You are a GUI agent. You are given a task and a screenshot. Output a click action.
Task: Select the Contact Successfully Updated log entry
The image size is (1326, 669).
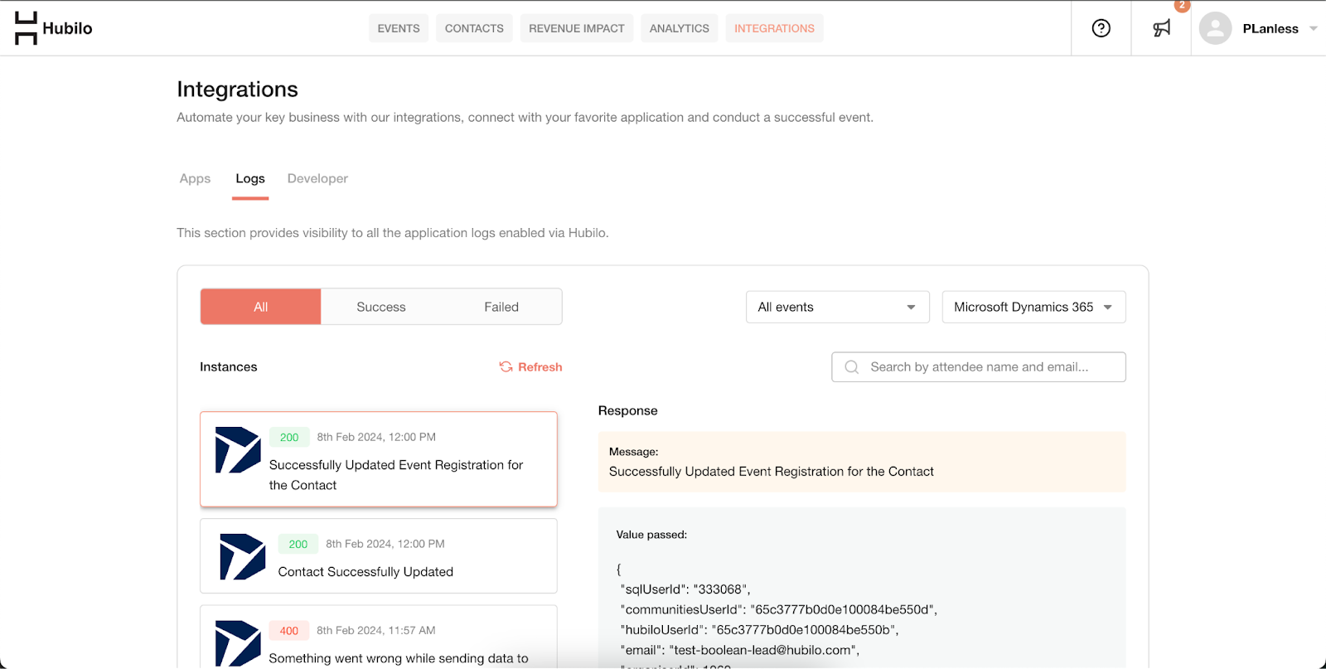pos(379,556)
